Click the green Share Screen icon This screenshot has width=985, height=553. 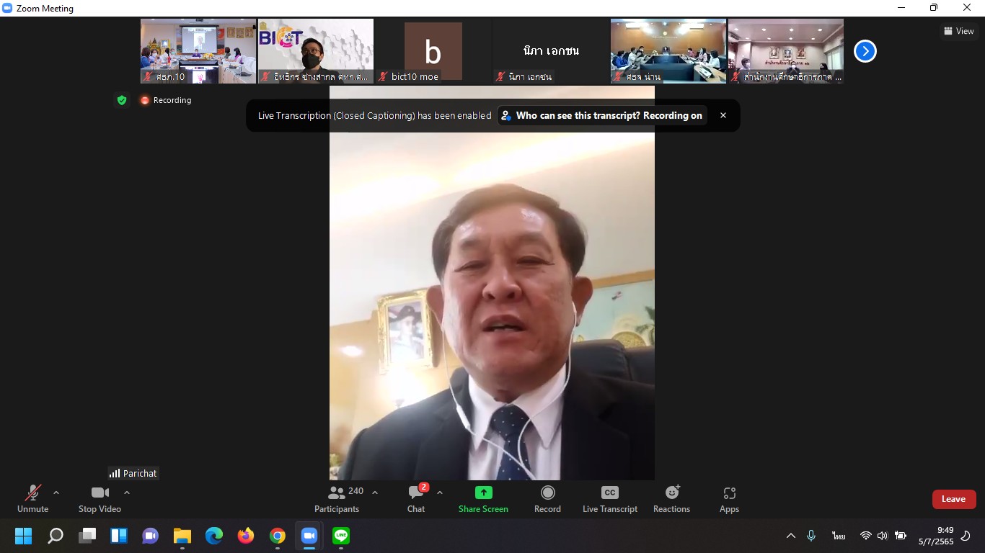(483, 493)
